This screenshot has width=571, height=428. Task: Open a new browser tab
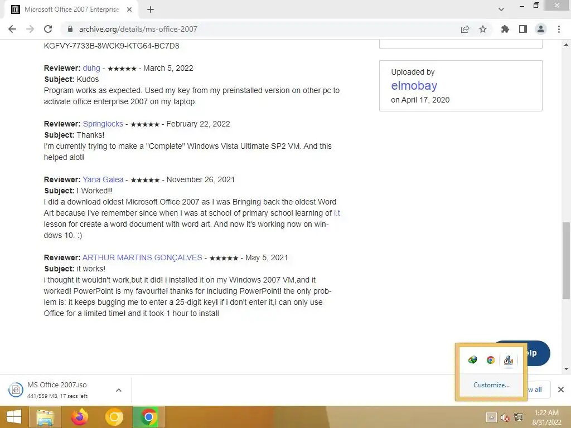coord(151,9)
